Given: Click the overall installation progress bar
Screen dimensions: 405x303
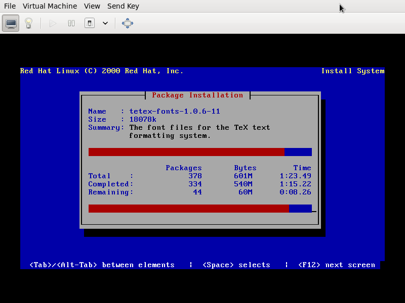Looking at the screenshot, I should pos(200,209).
